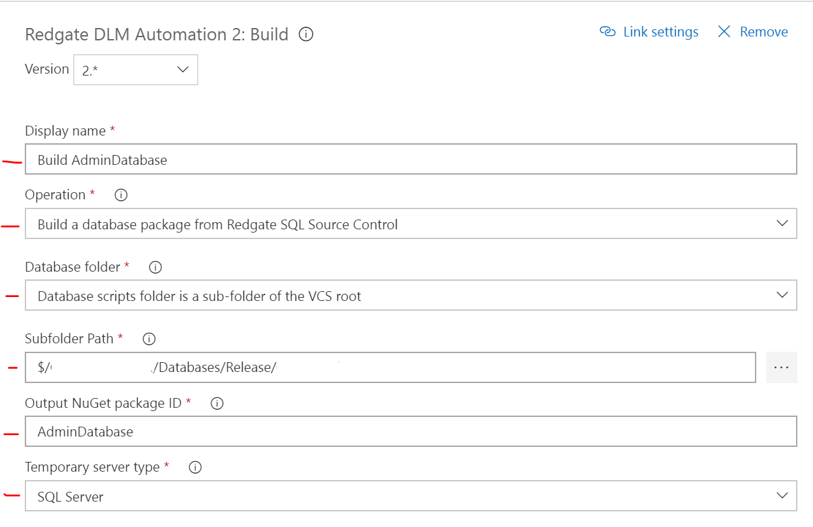Show info for Output NuGet package ID
The width and height of the screenshot is (813, 527).
217,403
